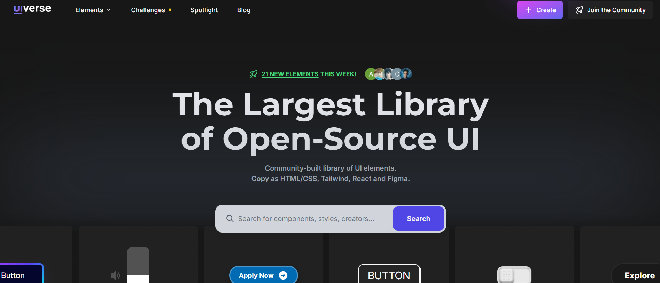The width and height of the screenshot is (660, 283).
Task: Open the 21 NEW ELEMENTS link
Action: [290, 74]
